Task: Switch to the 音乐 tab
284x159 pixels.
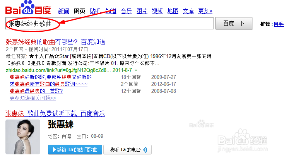Action: [127, 11]
